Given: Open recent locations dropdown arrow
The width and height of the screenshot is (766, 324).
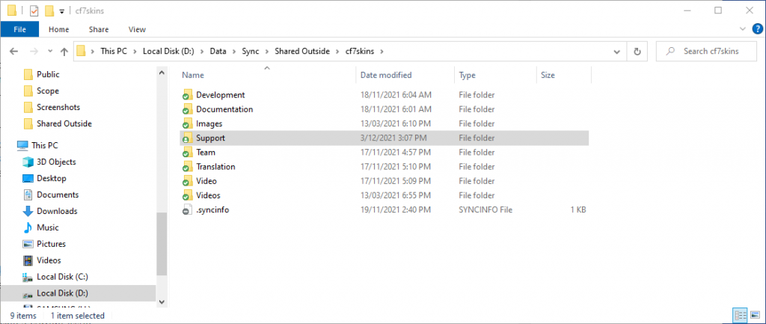Looking at the screenshot, I should [x=49, y=52].
